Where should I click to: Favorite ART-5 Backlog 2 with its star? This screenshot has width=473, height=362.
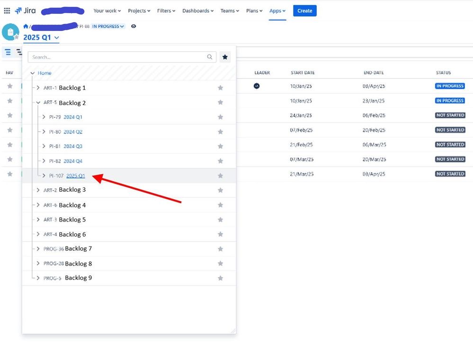click(x=221, y=103)
